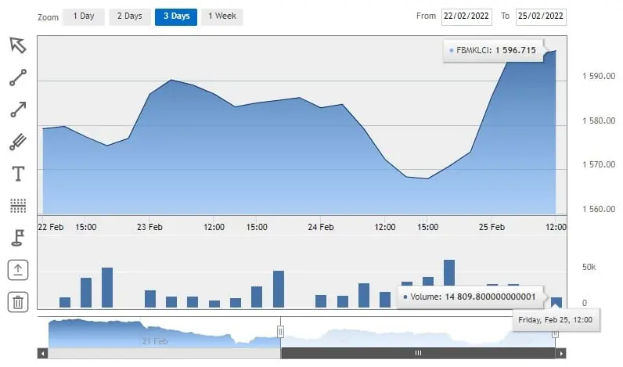The width and height of the screenshot is (623, 367).
Task: Click the navigator scroll right arrow
Action: coord(560,354)
